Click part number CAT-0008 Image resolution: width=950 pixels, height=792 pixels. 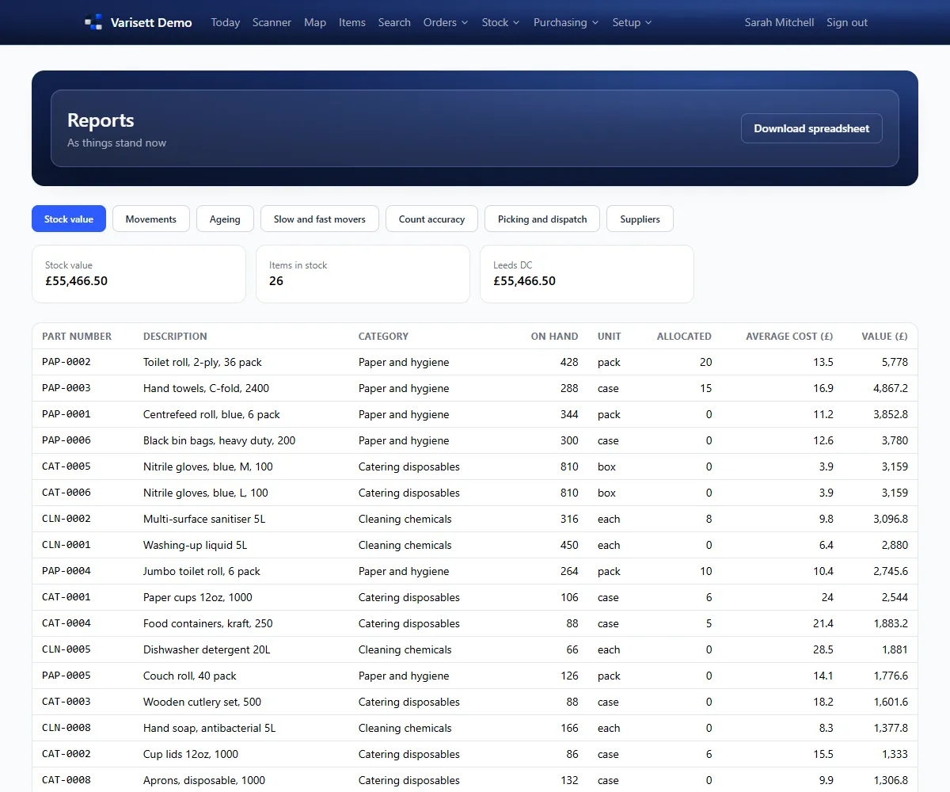pyautogui.click(x=66, y=780)
